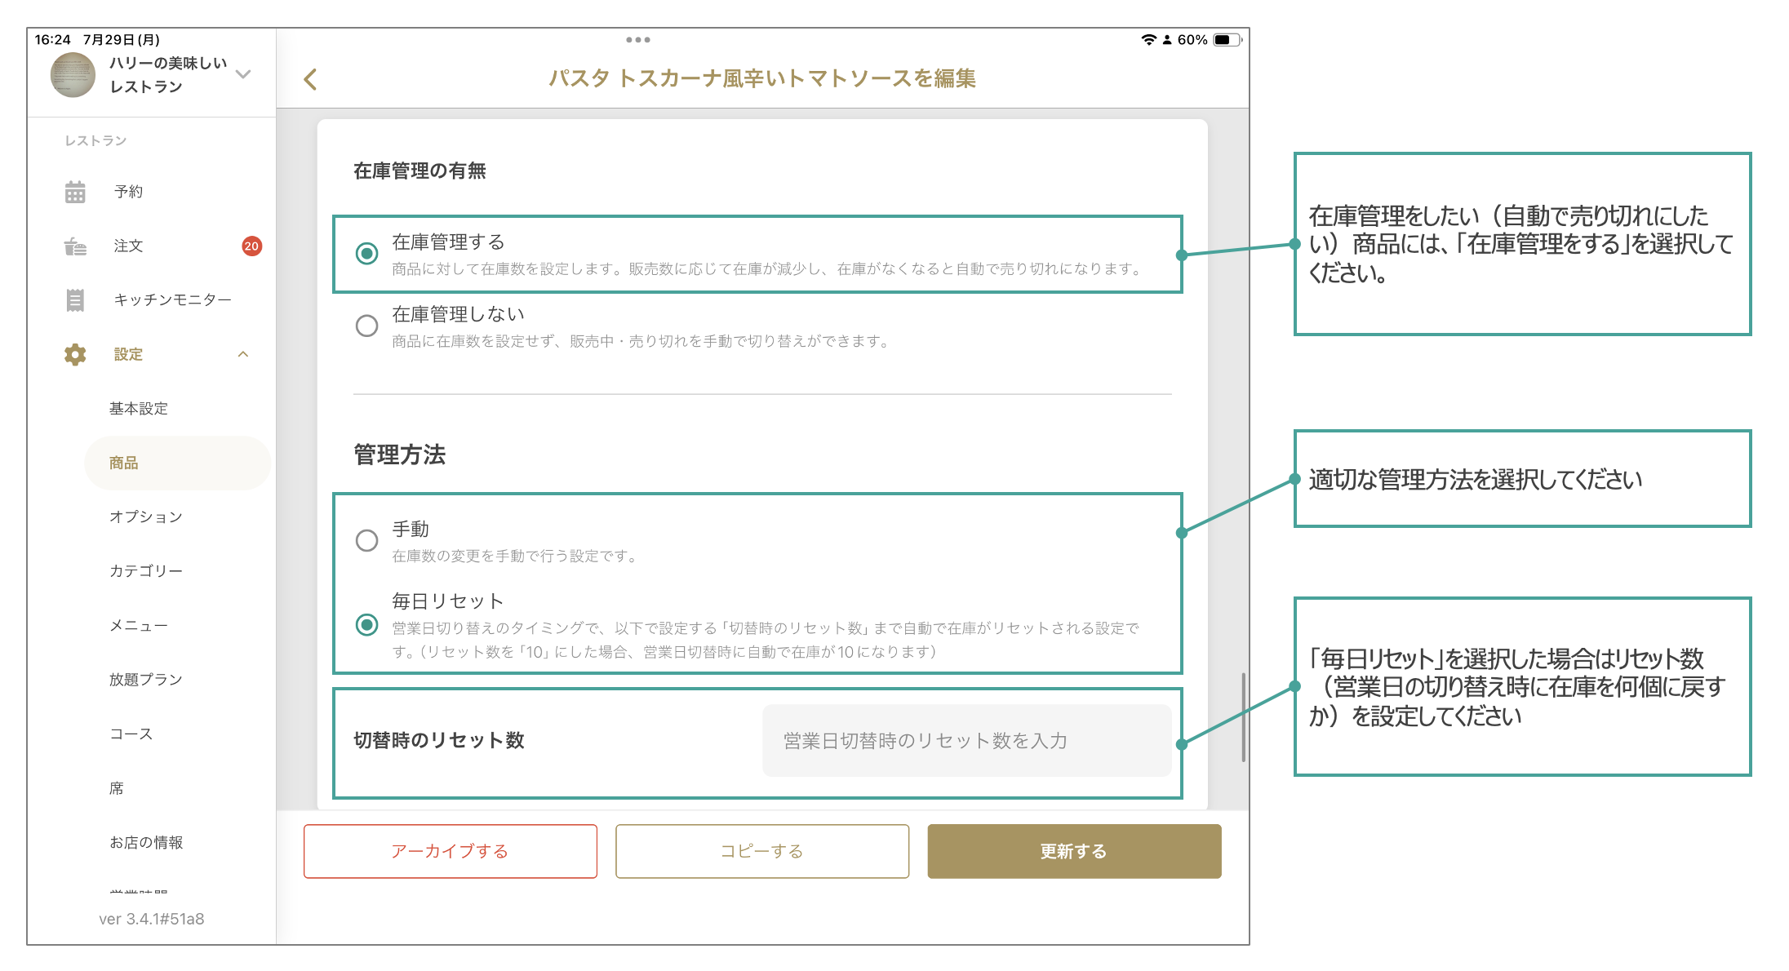This screenshot has width=1789, height=971.
Task: Tap the three-dots handle at top center
Action: (x=639, y=38)
